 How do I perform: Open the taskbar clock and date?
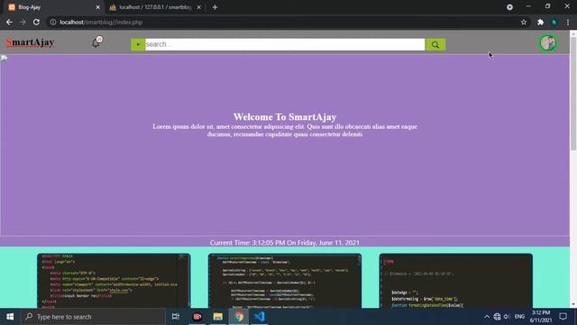tap(541, 317)
